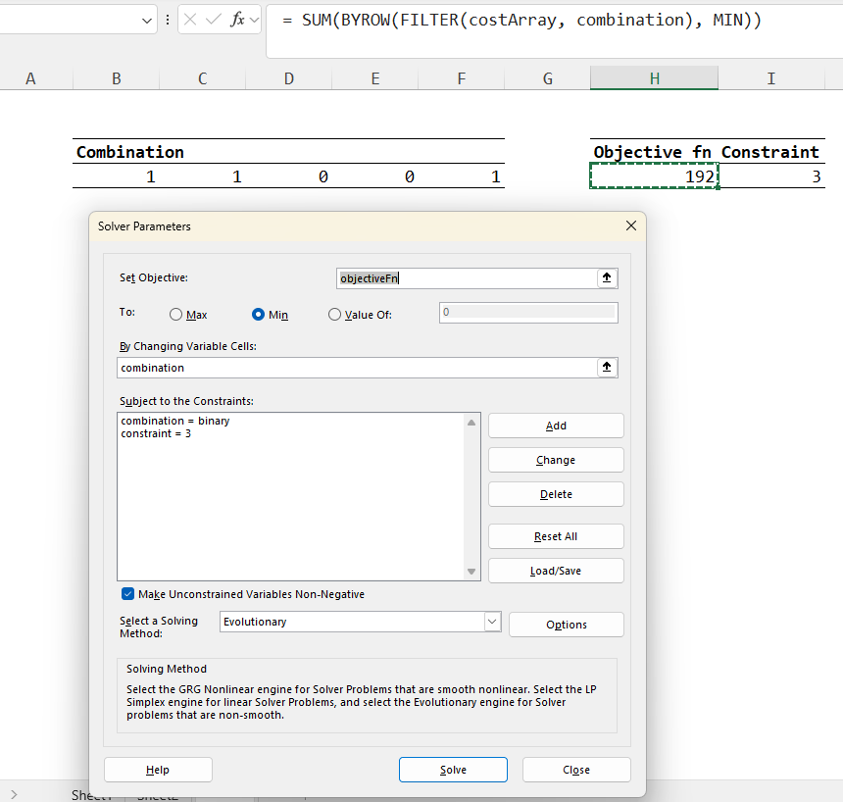Screen dimensions: 843x802
Task: Select column D header
Action: (x=289, y=78)
